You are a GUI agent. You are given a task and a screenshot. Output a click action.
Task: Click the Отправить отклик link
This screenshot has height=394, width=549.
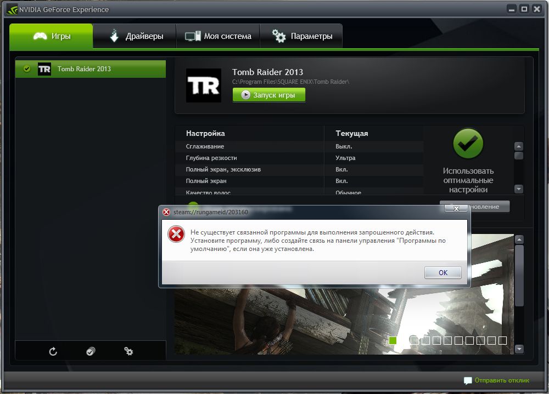click(502, 380)
